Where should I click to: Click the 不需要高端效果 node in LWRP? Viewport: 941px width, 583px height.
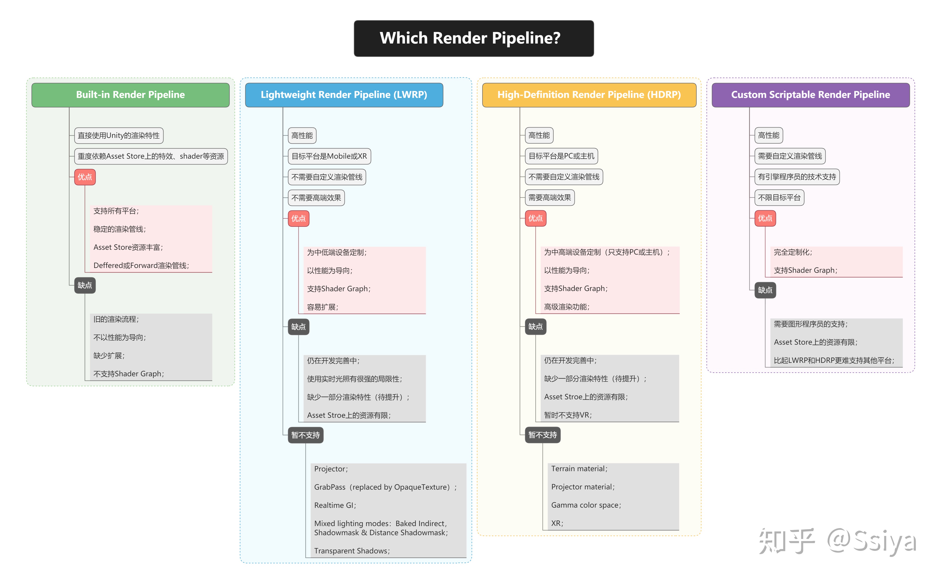(x=316, y=198)
